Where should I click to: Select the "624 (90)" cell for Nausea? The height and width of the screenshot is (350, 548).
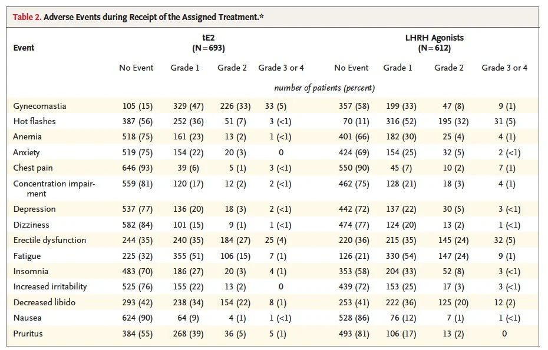point(136,318)
